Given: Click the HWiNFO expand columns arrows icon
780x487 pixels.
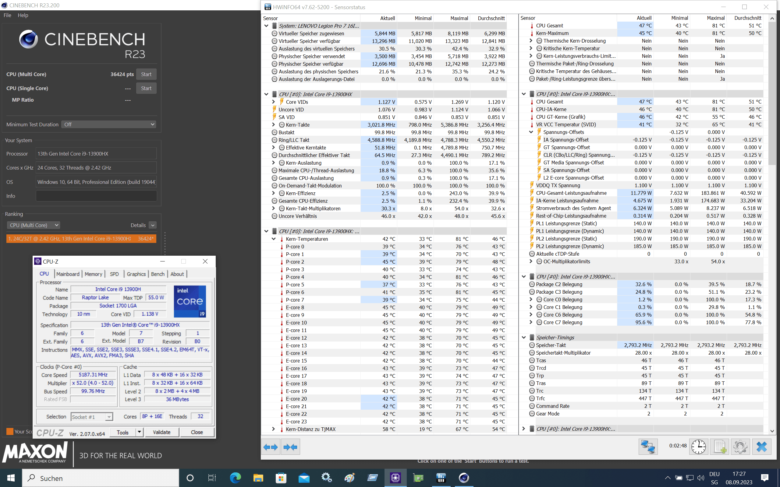Looking at the screenshot, I should coord(271,447).
